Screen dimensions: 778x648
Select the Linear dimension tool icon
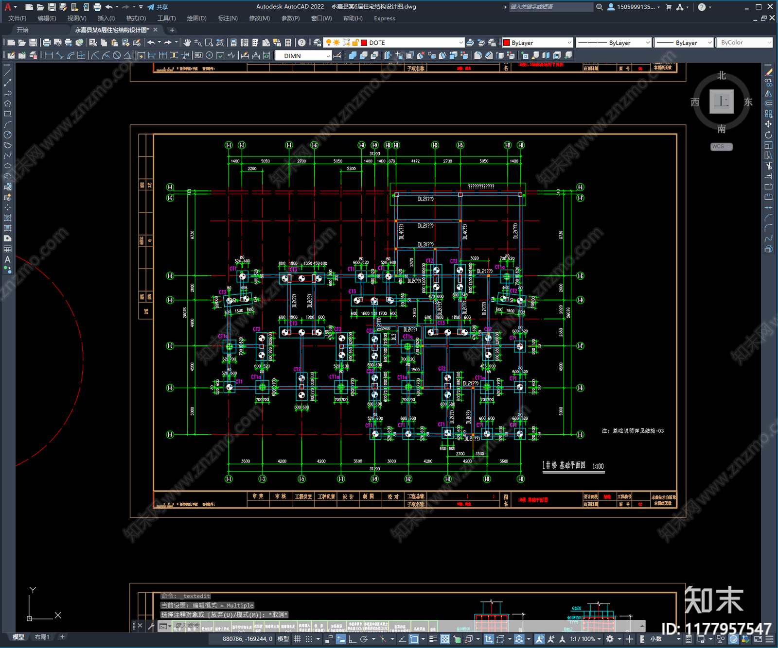[x=49, y=55]
